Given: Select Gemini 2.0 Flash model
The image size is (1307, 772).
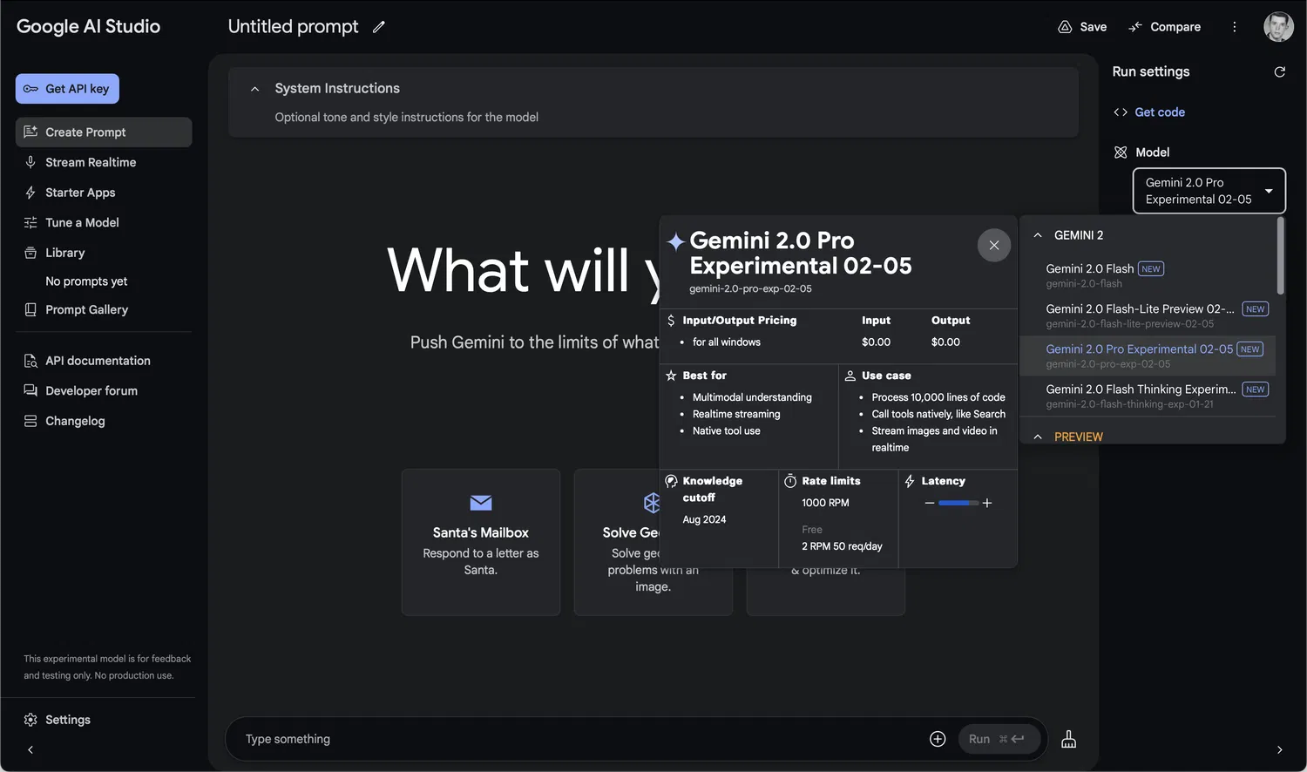Looking at the screenshot, I should click(x=1148, y=275).
